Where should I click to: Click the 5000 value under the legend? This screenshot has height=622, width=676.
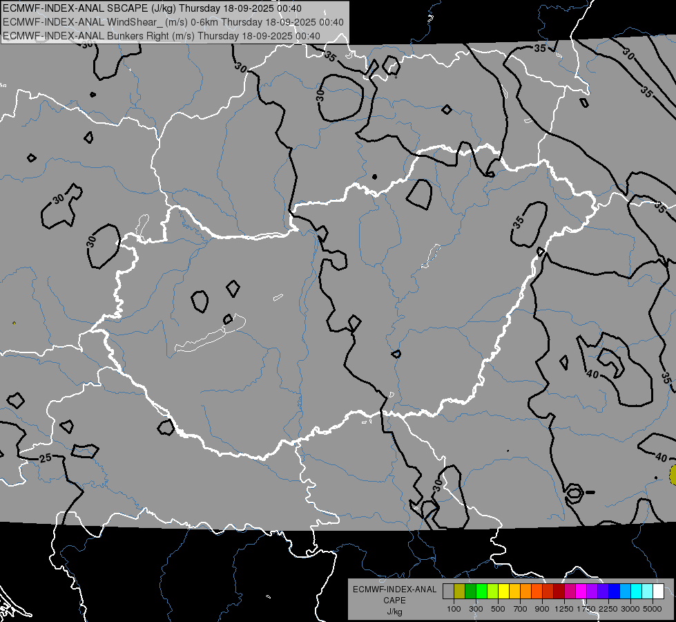(653, 609)
